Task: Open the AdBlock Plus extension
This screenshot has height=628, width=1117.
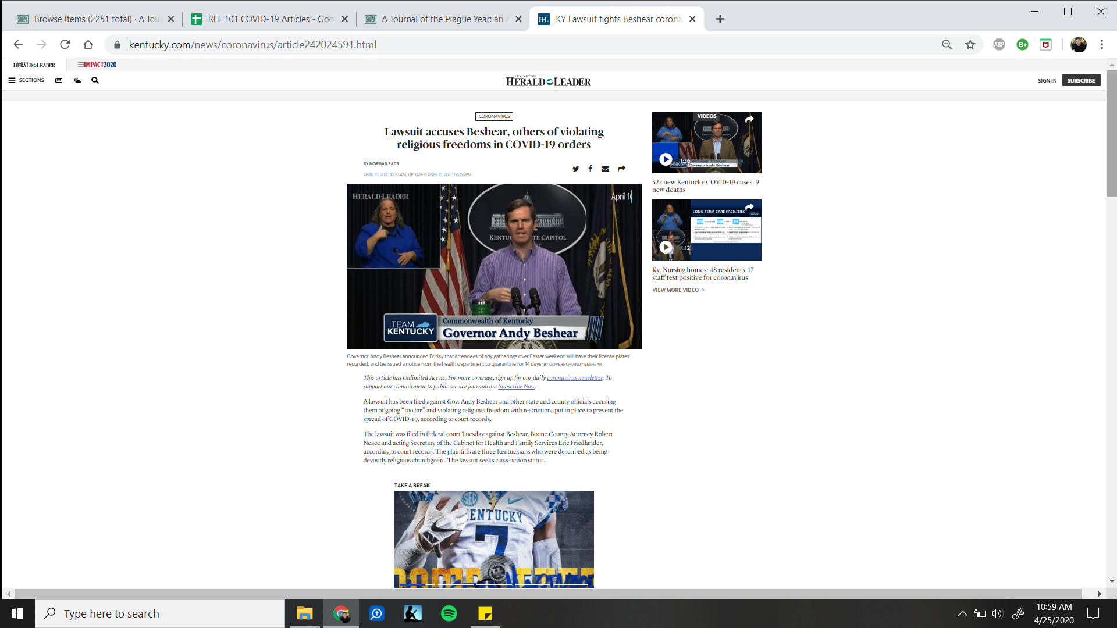Action: [x=999, y=45]
